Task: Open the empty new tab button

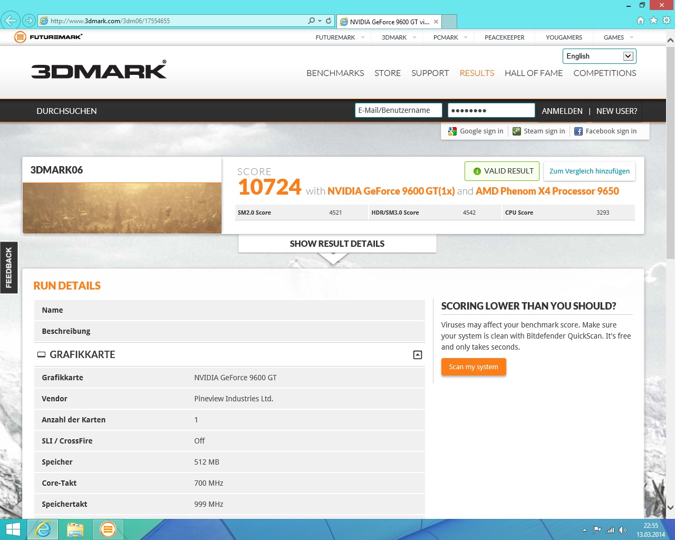Action: [x=449, y=22]
